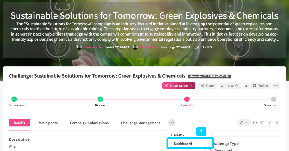The width and height of the screenshot is (289, 151).
Task: Expand the export/upload dropdown
Action: click(244, 123)
